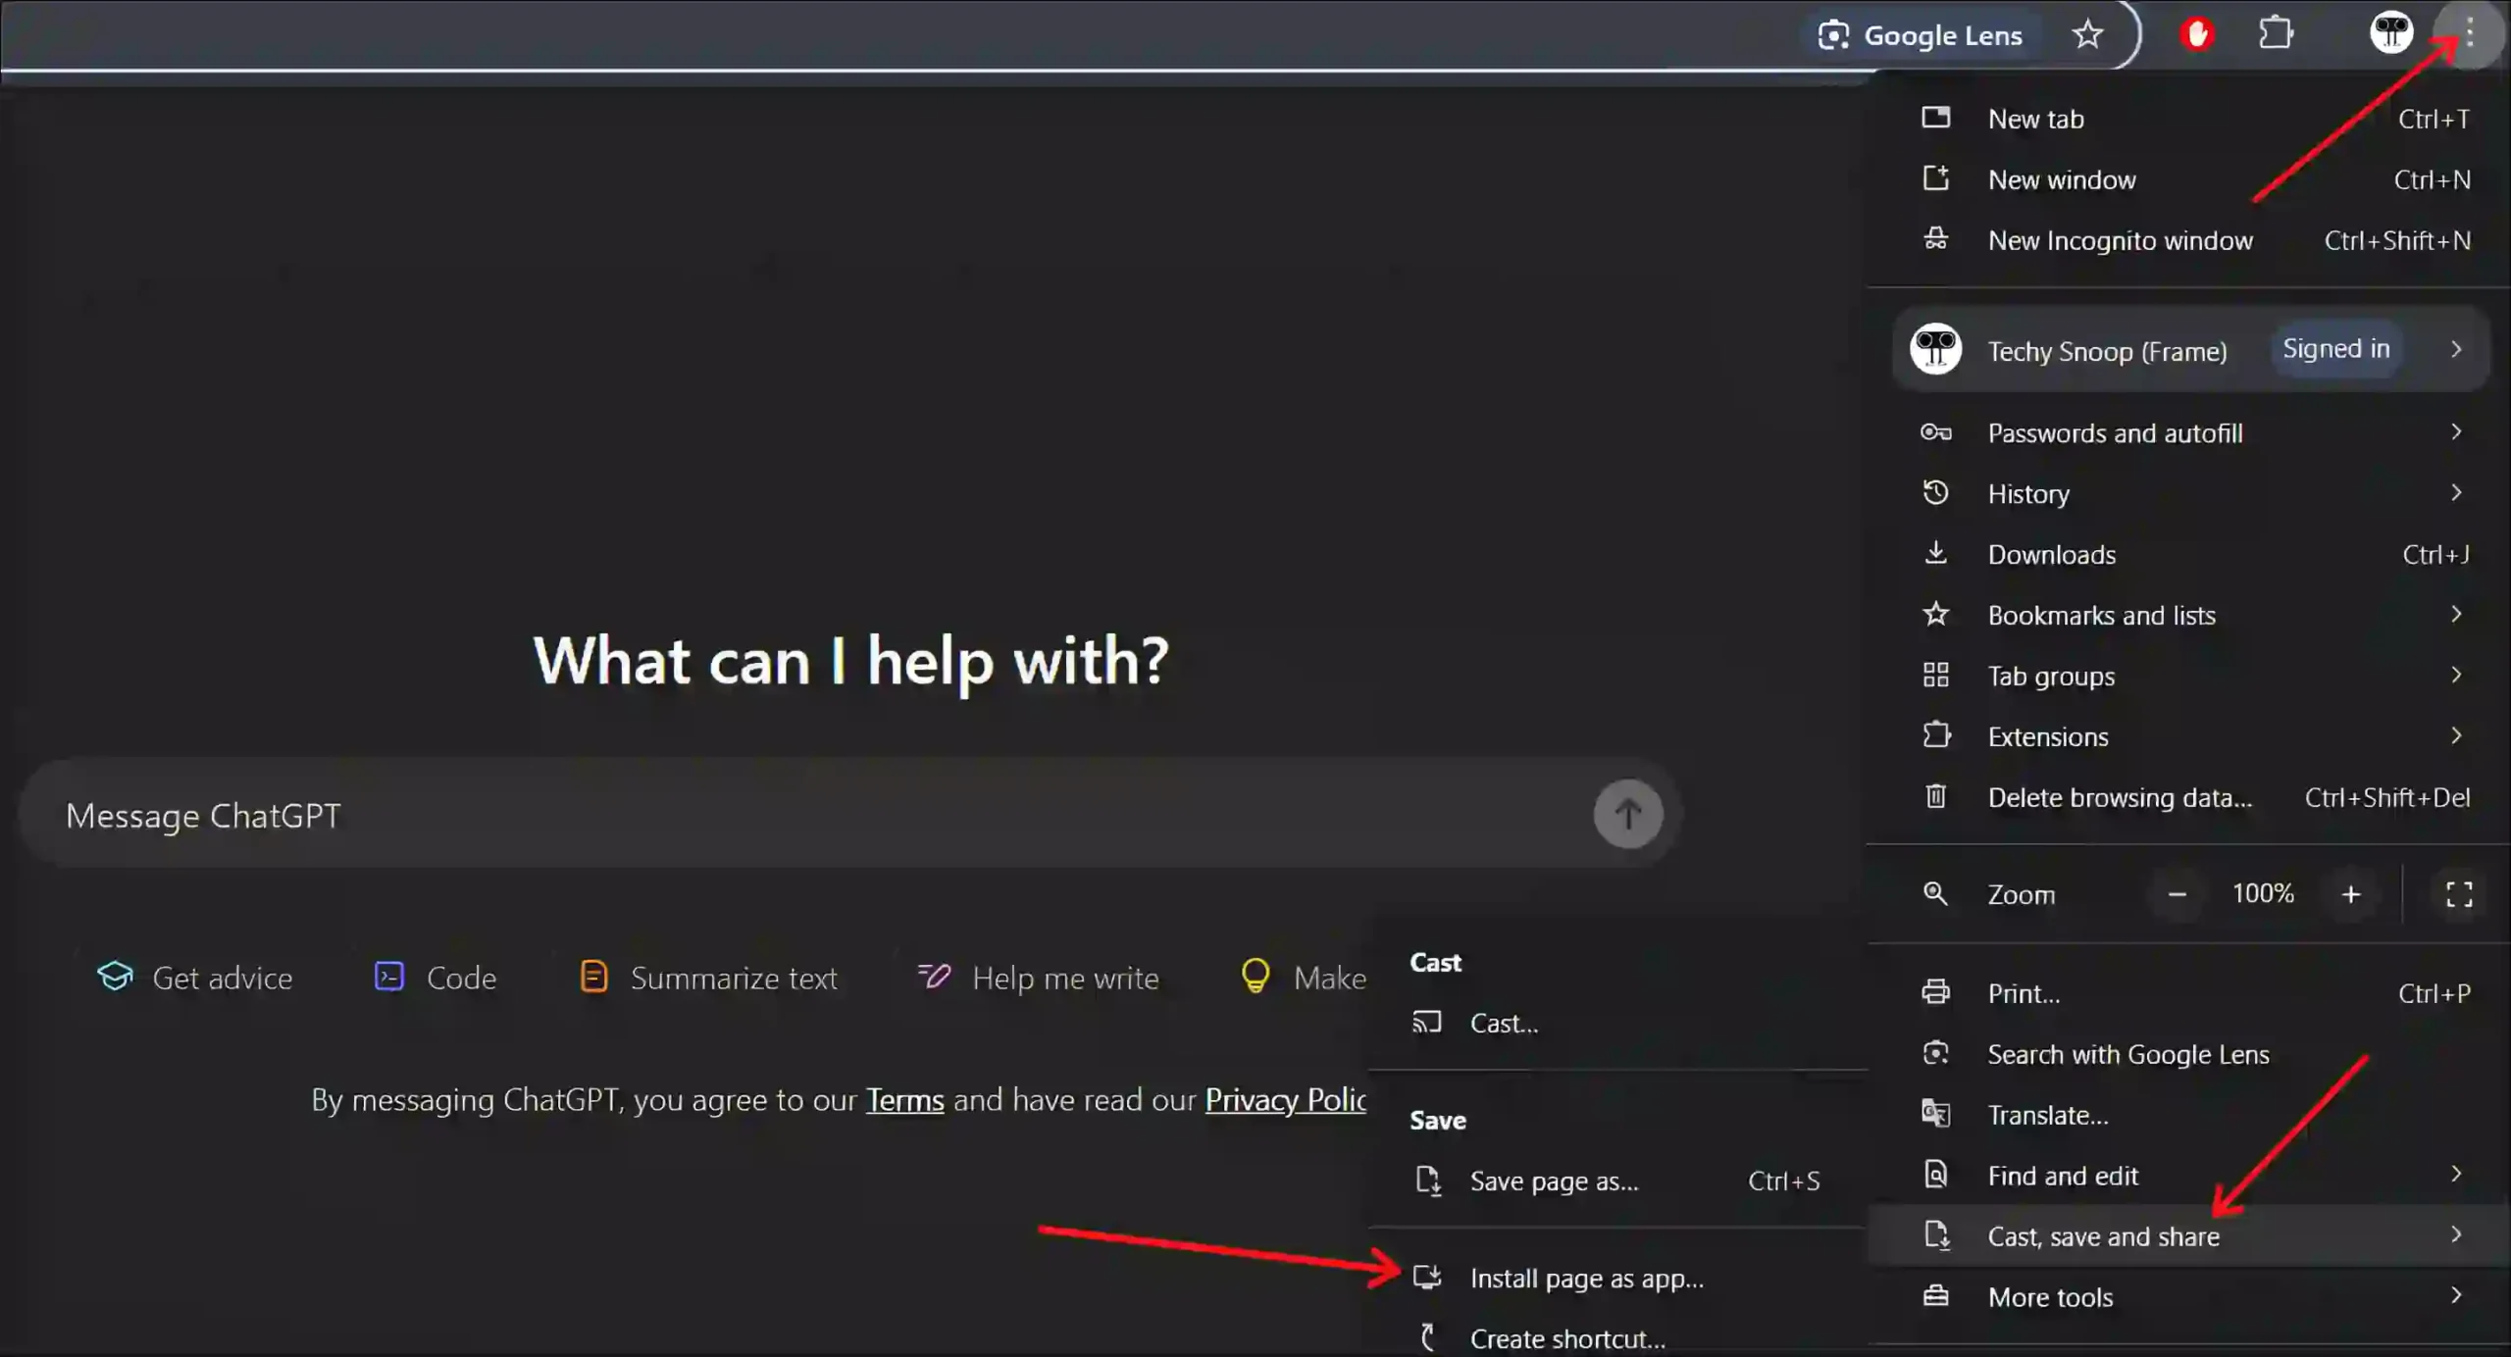Click the Save page as file icon
Viewport: 2511px width, 1357px height.
tap(1427, 1181)
